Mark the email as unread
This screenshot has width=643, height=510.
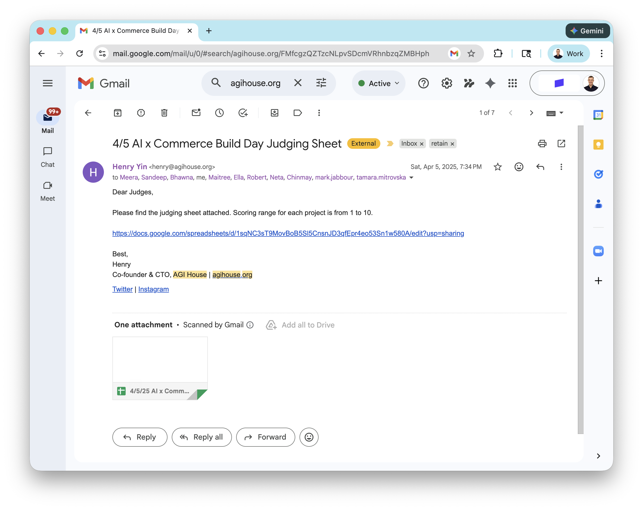196,113
